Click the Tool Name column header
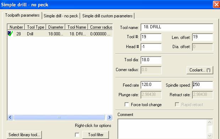220x139 pixels. click(x=77, y=27)
